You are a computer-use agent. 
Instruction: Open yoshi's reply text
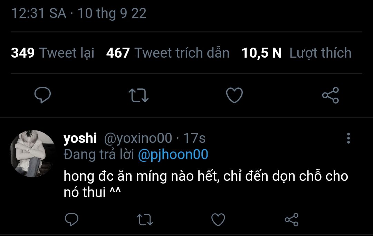(x=205, y=184)
